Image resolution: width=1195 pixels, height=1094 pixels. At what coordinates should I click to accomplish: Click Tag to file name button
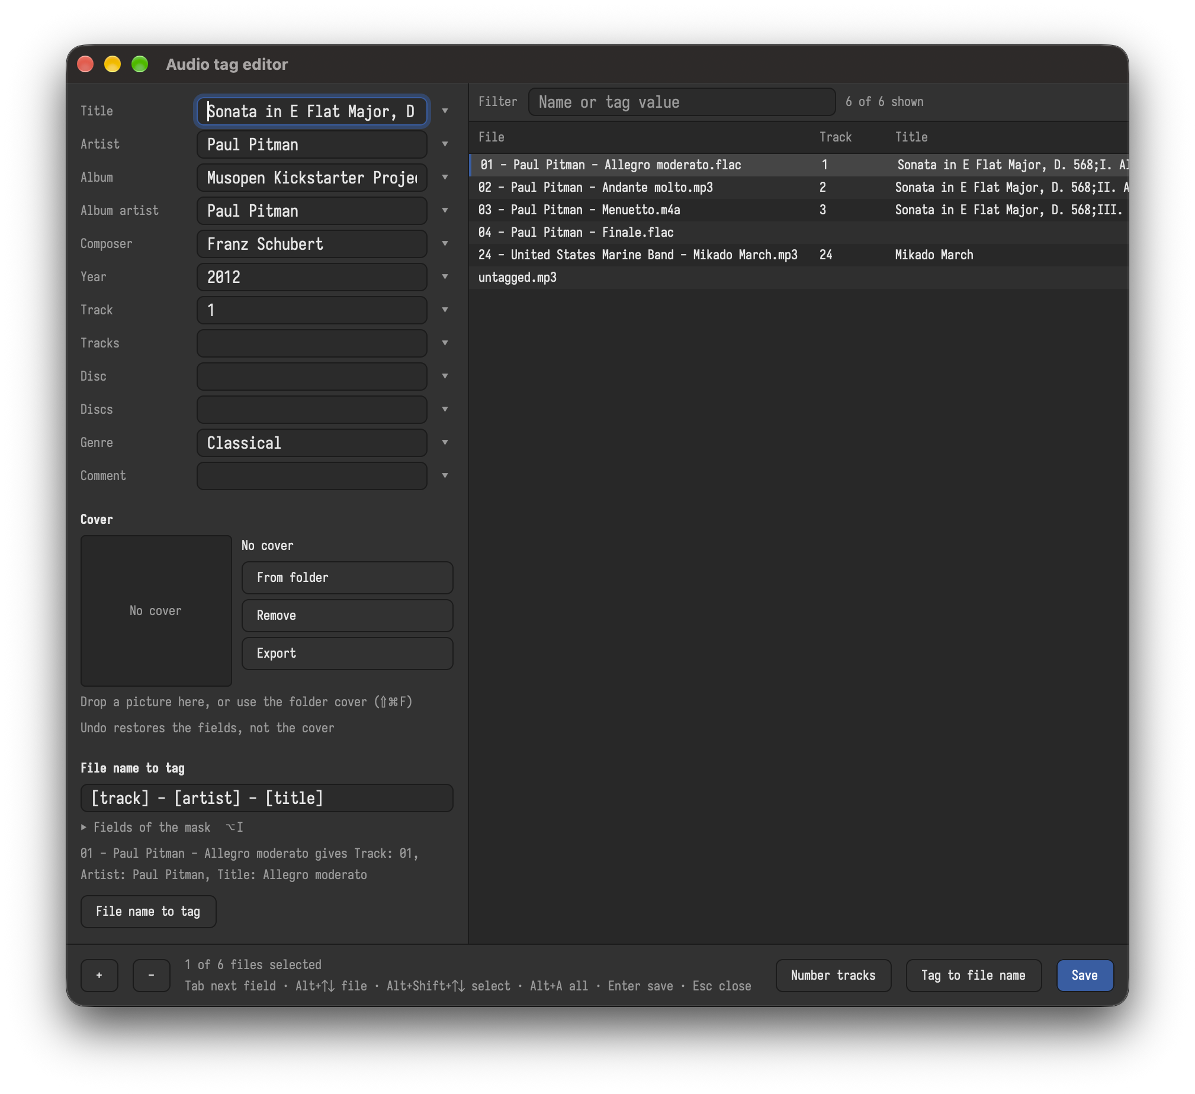click(x=974, y=976)
